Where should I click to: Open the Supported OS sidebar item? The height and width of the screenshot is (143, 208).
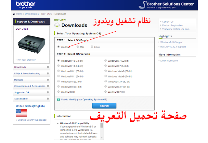point(32,92)
